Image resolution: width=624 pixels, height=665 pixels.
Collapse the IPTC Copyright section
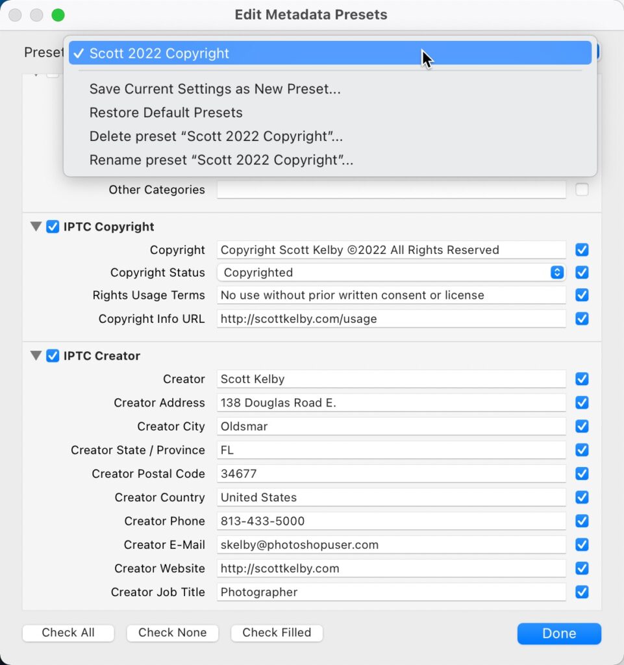coord(36,227)
